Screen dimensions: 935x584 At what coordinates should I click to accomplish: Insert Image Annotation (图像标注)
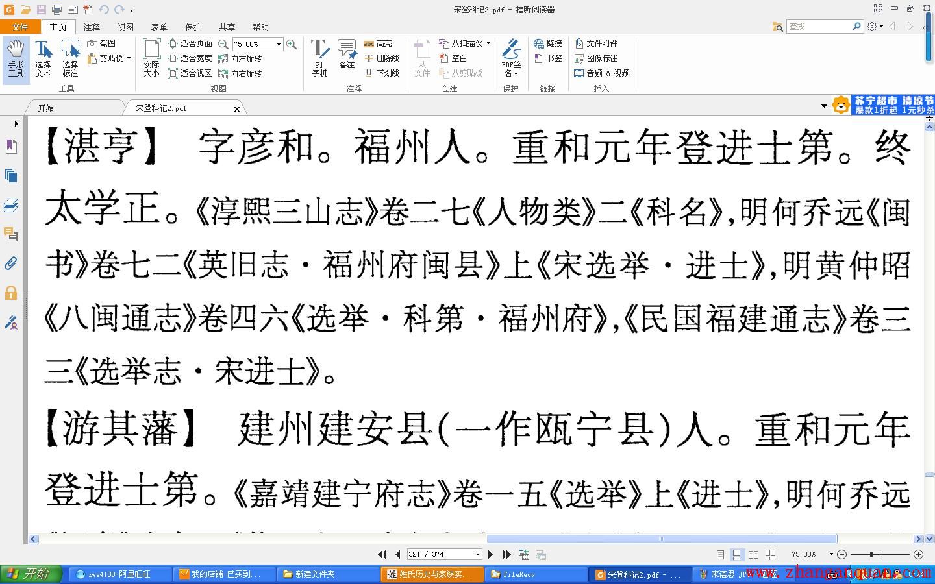(x=595, y=58)
